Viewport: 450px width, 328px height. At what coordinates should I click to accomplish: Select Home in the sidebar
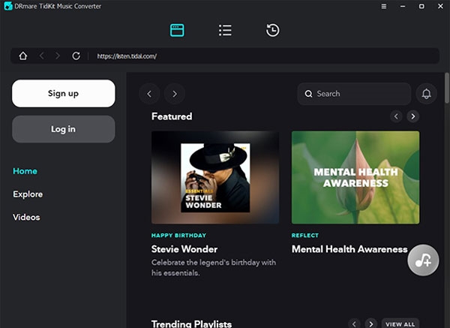point(25,171)
